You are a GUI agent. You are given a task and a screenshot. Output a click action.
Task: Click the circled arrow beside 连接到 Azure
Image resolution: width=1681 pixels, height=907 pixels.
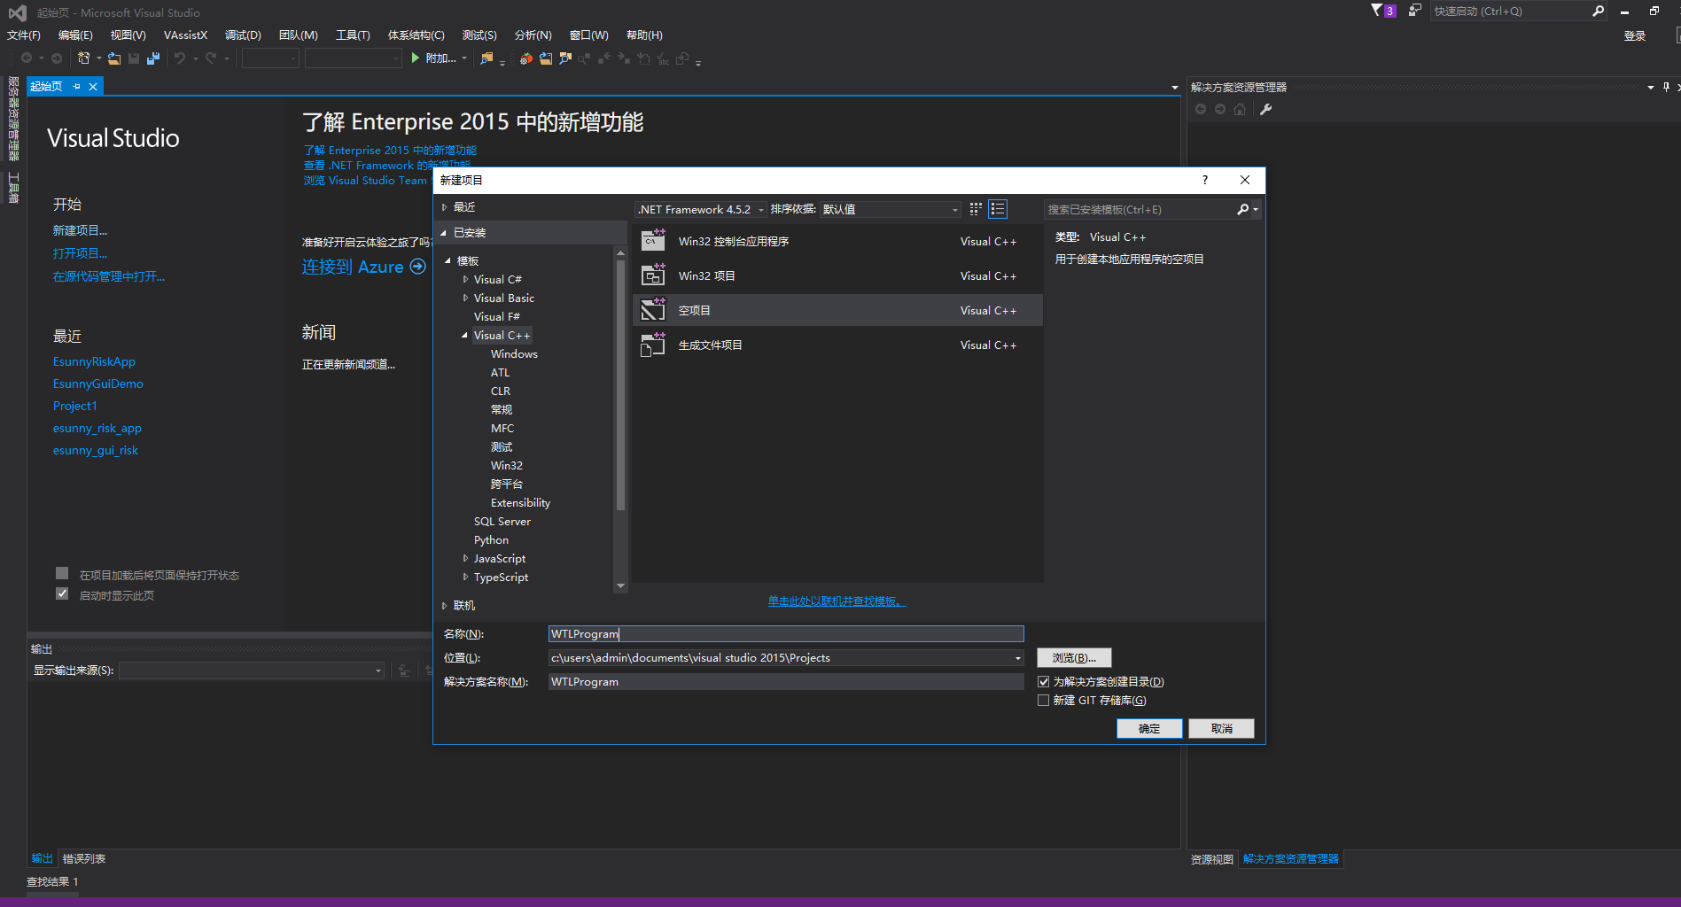click(x=417, y=267)
